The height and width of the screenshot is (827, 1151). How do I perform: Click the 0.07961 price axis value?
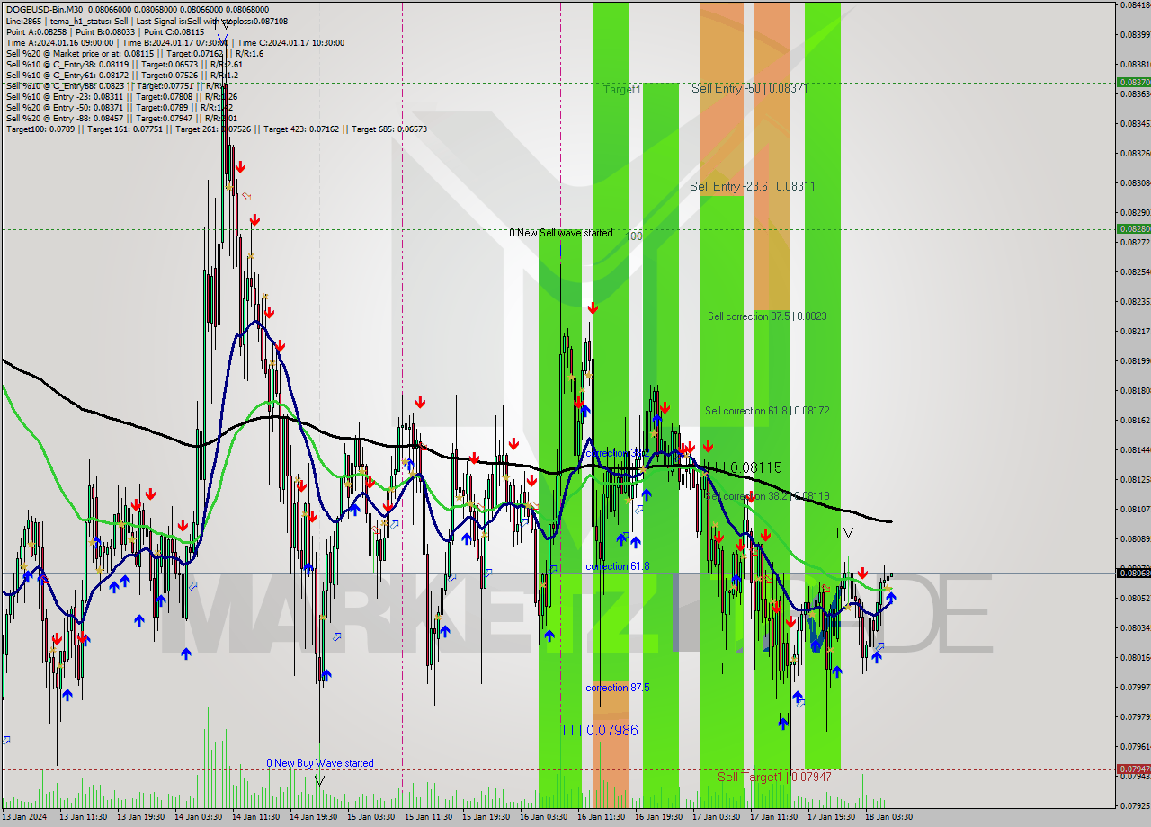[1135, 746]
